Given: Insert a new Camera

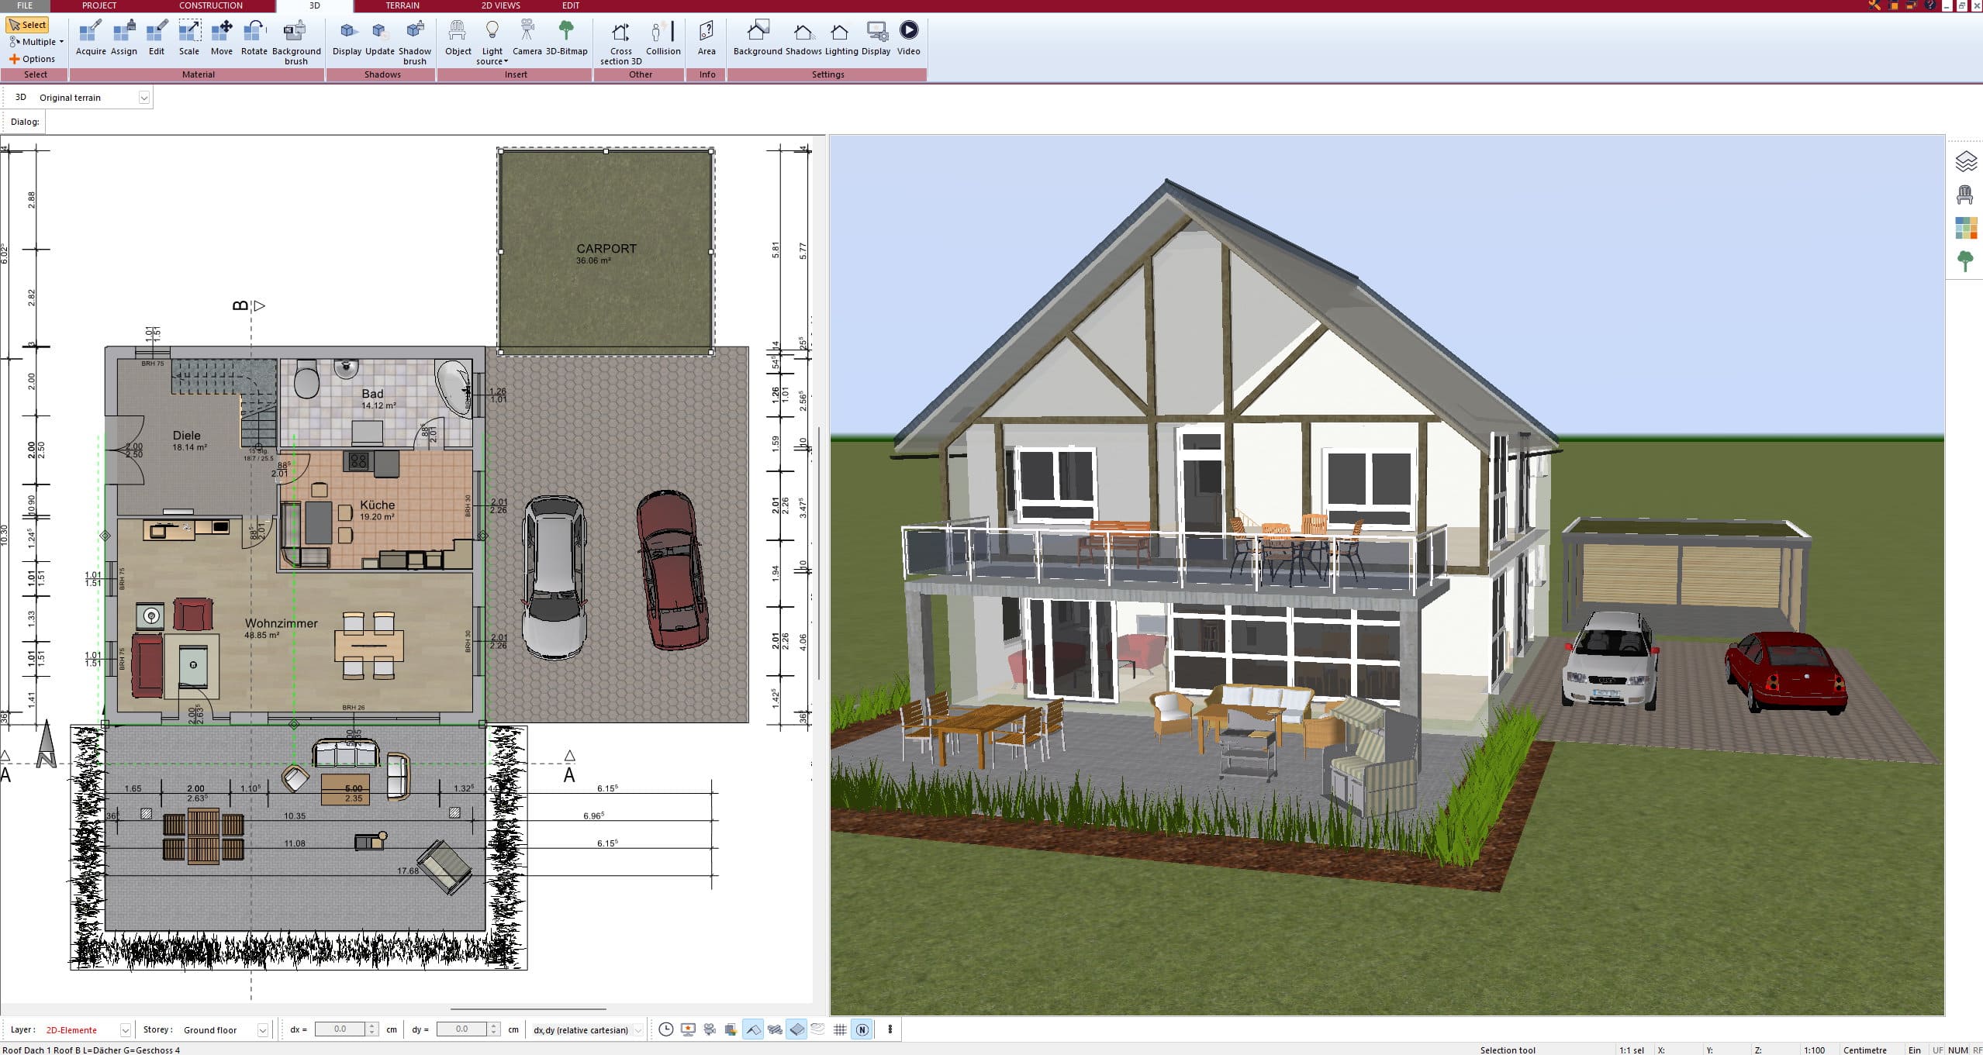Looking at the screenshot, I should [x=528, y=34].
